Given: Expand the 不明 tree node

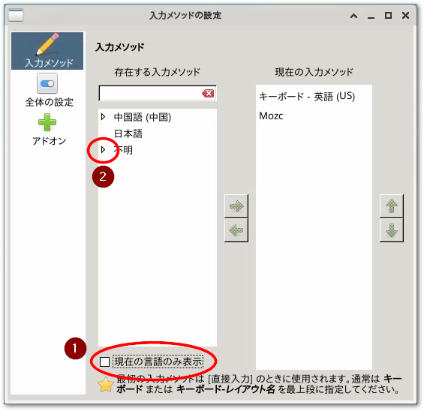Looking at the screenshot, I should (103, 149).
